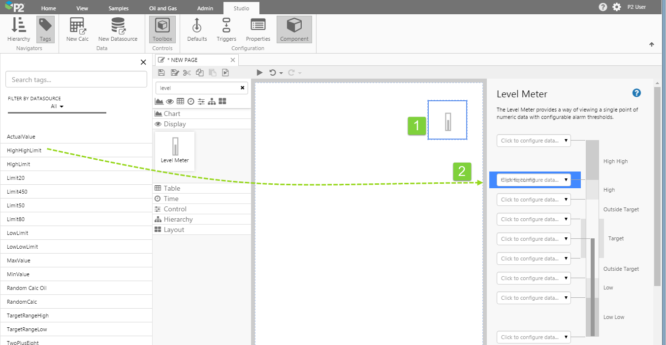
Task: Click the Defaults configuration icon
Action: pos(197,29)
